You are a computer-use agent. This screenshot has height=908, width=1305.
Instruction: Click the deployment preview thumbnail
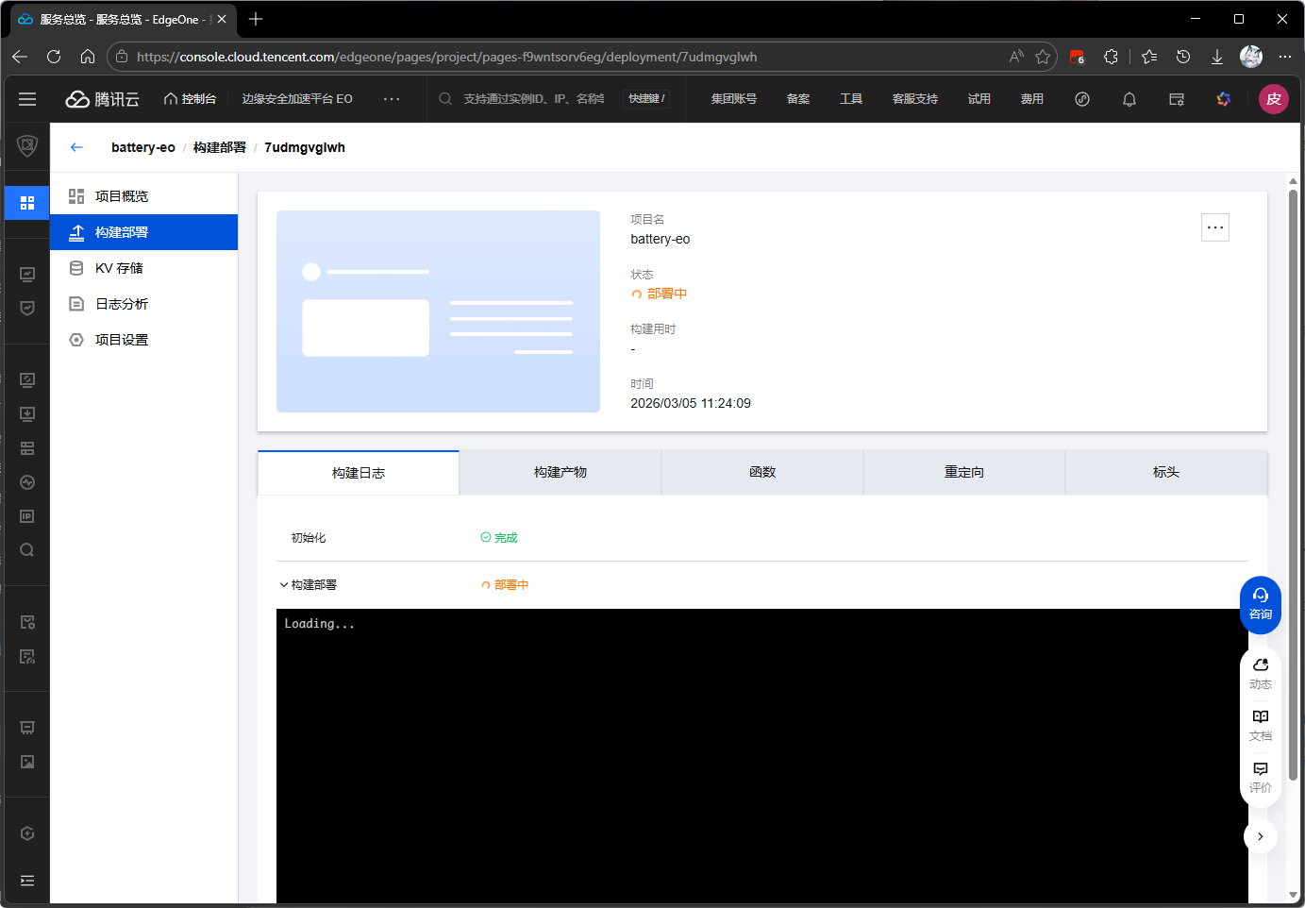(438, 311)
